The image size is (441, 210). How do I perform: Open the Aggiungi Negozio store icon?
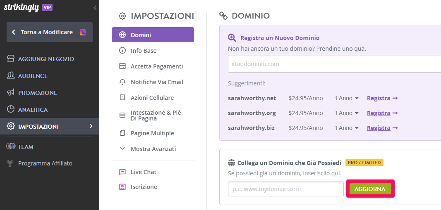pos(10,59)
